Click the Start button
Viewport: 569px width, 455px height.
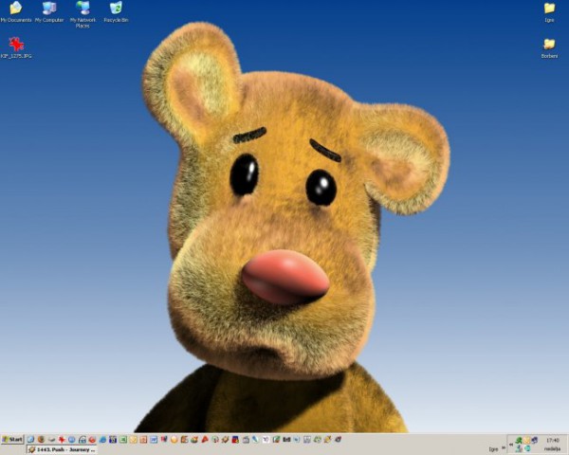point(12,440)
